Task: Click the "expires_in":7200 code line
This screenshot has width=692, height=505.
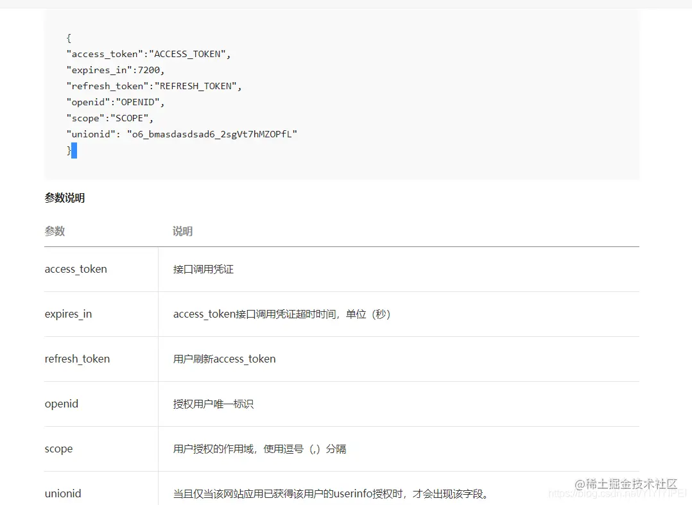Action: click(115, 70)
